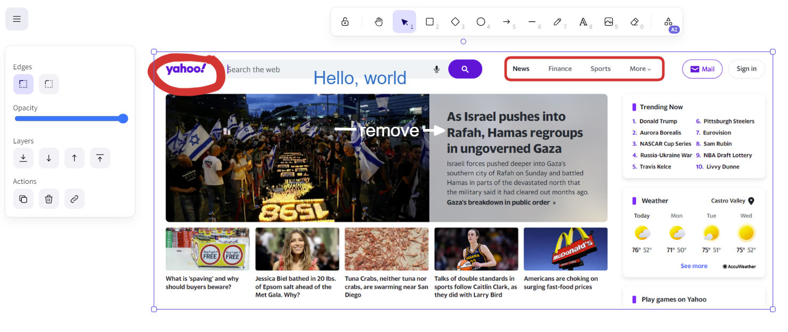Viewport: 788px width, 332px height.
Task: Select the Text tool
Action: [583, 22]
